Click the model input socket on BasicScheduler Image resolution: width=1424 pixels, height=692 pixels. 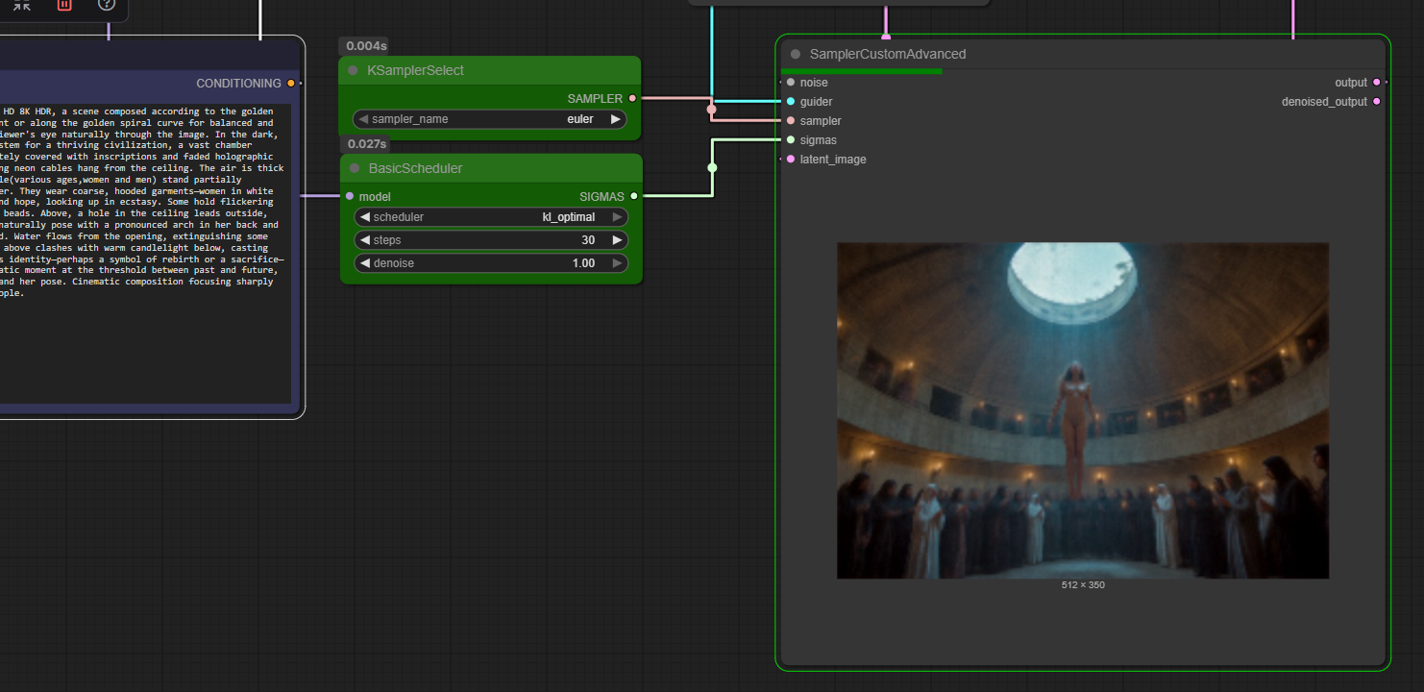click(x=350, y=196)
